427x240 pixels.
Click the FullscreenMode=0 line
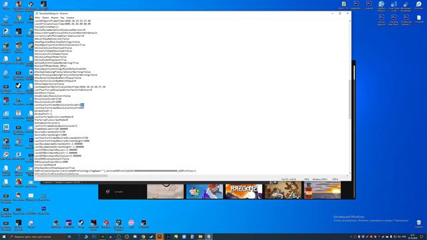(x=45, y=165)
